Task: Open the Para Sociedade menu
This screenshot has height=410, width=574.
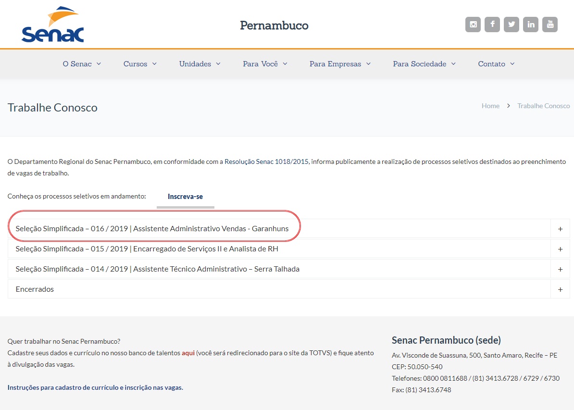Action: click(424, 64)
